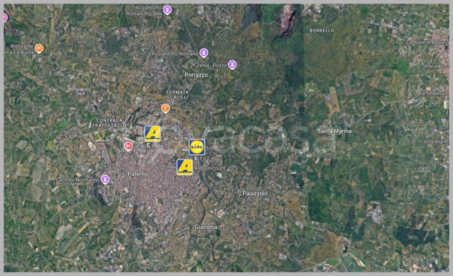Select the ARD Discount marker near Parisi
The width and height of the screenshot is (453, 276).
(x=153, y=133)
